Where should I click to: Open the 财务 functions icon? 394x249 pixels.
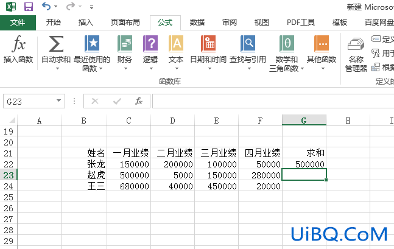(125, 44)
